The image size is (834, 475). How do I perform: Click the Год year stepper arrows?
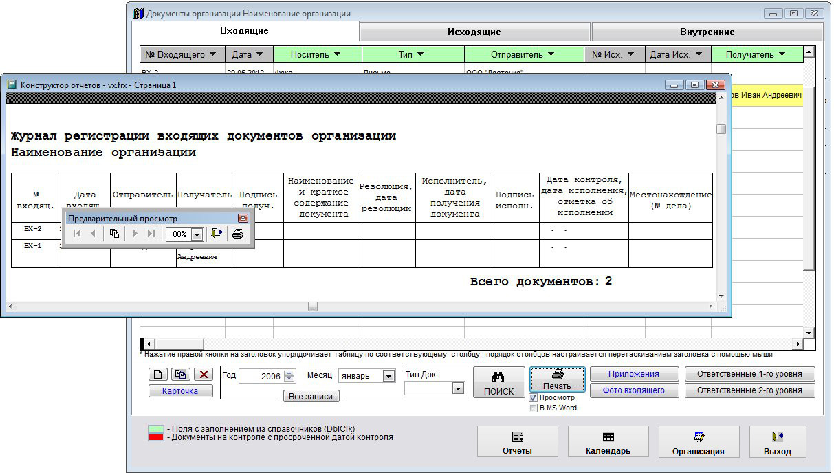tap(289, 376)
